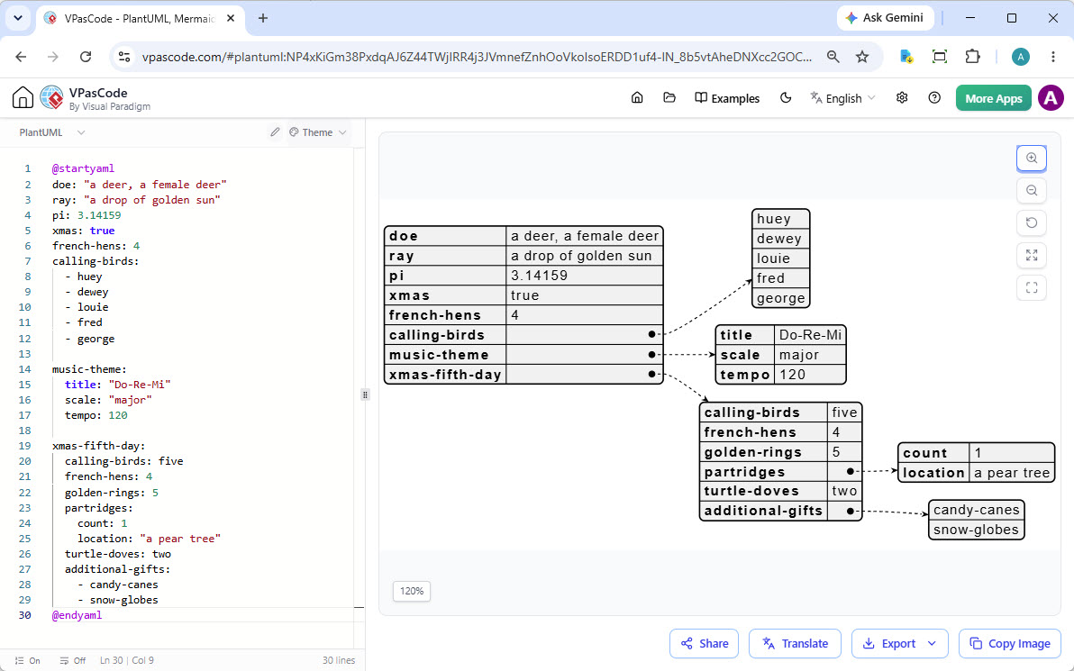
Task: Select line number 13 in the gutter
Action: click(x=24, y=353)
